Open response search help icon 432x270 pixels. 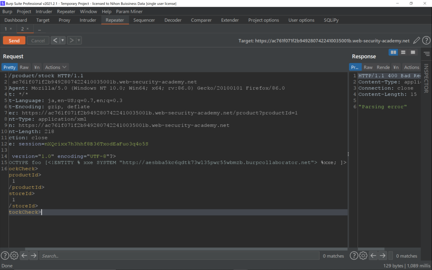(354, 256)
